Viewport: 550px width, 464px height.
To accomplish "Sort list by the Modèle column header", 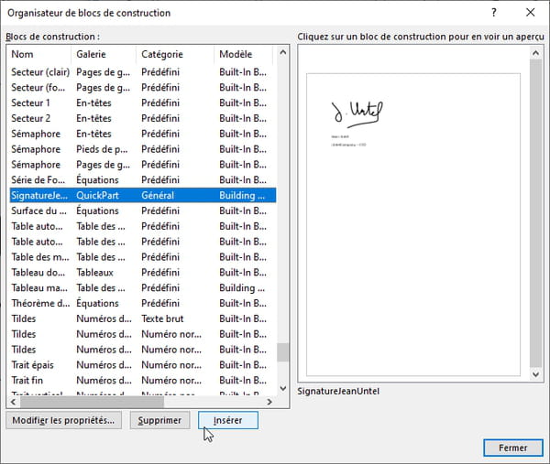I will coord(243,54).
